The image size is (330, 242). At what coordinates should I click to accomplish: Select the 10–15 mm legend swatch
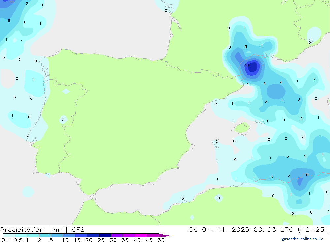click(x=69, y=235)
